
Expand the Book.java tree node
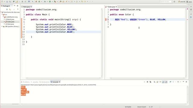click(x=4, y=19)
